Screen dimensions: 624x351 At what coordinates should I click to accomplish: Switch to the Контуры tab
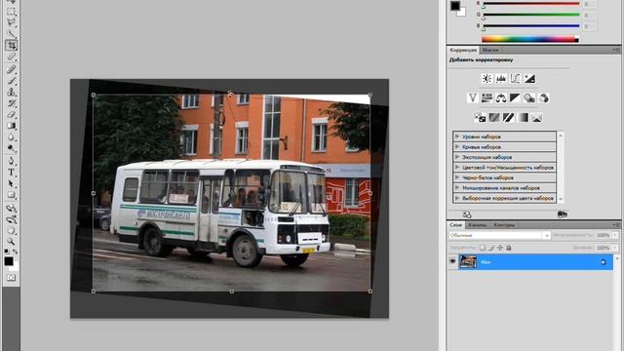pos(504,225)
